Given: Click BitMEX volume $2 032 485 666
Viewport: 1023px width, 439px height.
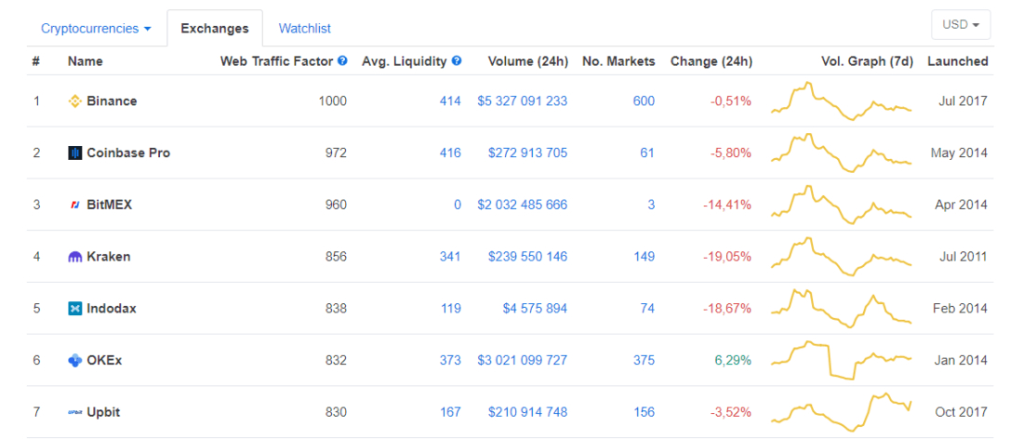Looking at the screenshot, I should click(x=522, y=205).
